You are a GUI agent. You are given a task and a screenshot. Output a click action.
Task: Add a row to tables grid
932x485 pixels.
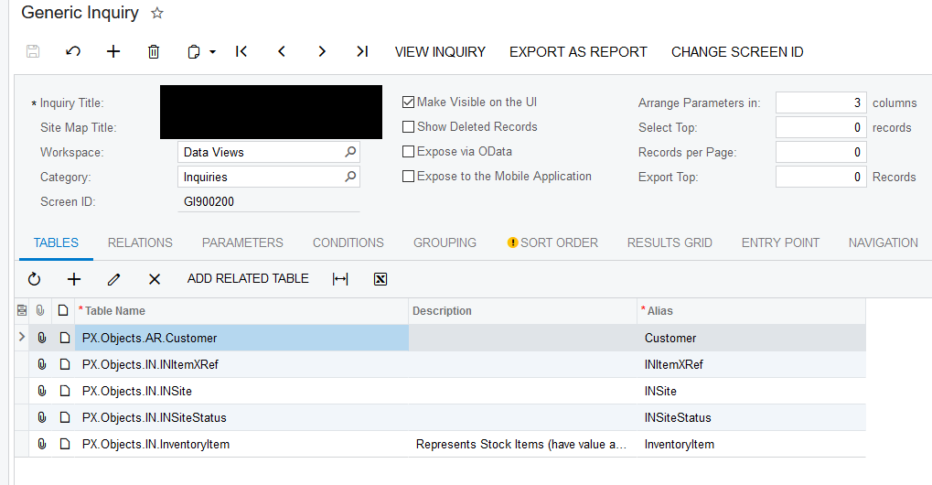click(x=74, y=279)
